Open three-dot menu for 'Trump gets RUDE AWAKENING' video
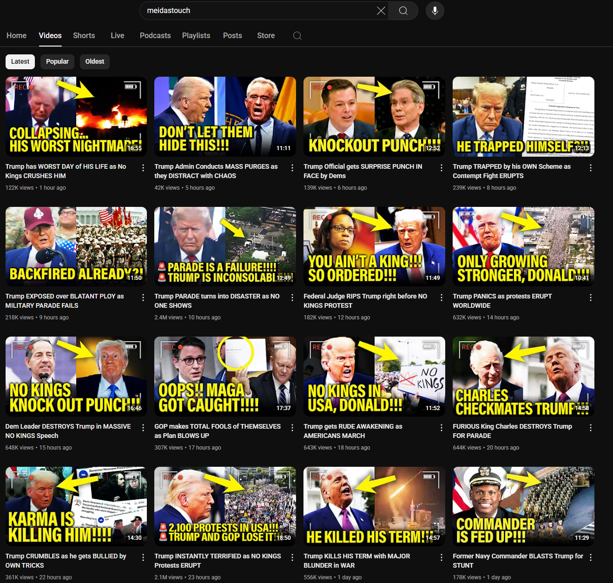Screen dimensions: 613x583 click(x=442, y=428)
